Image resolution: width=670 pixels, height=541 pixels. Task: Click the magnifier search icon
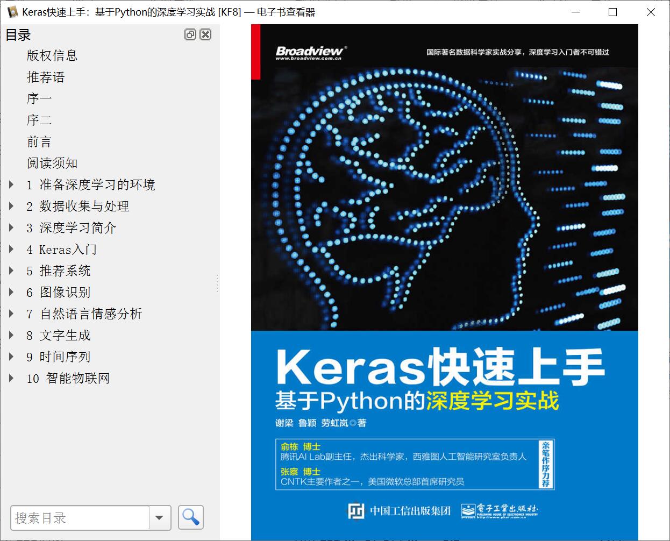tap(190, 517)
